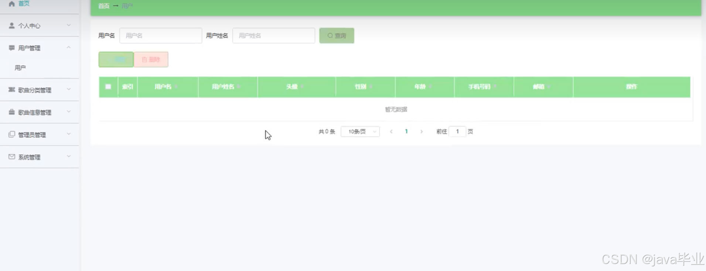The height and width of the screenshot is (271, 706).
Task: Click the green add button beside 删除
Action: (116, 59)
